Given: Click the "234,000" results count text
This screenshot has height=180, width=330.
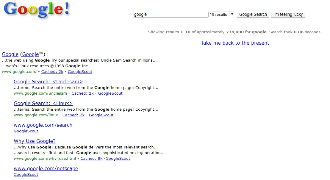Looking at the screenshot, I should click(235, 32).
